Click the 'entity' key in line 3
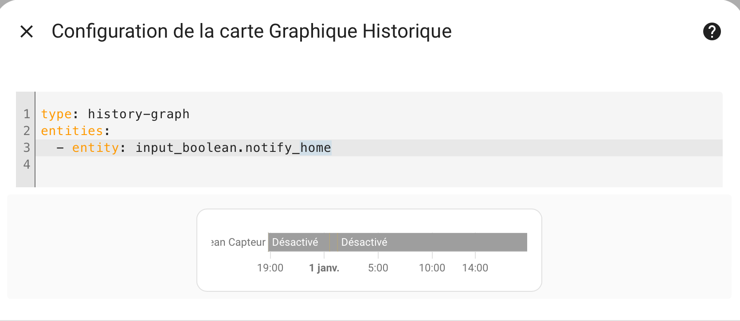This screenshot has width=740, height=321. (95, 148)
